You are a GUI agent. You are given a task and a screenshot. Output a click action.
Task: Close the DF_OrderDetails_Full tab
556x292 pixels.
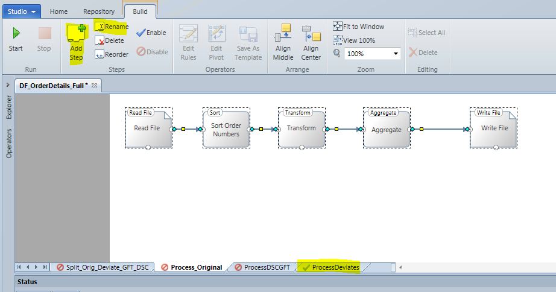(x=94, y=86)
